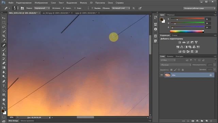The height and width of the screenshot is (123, 218).
Task: Select the Eyedropper tool
Action: pos(4,40)
